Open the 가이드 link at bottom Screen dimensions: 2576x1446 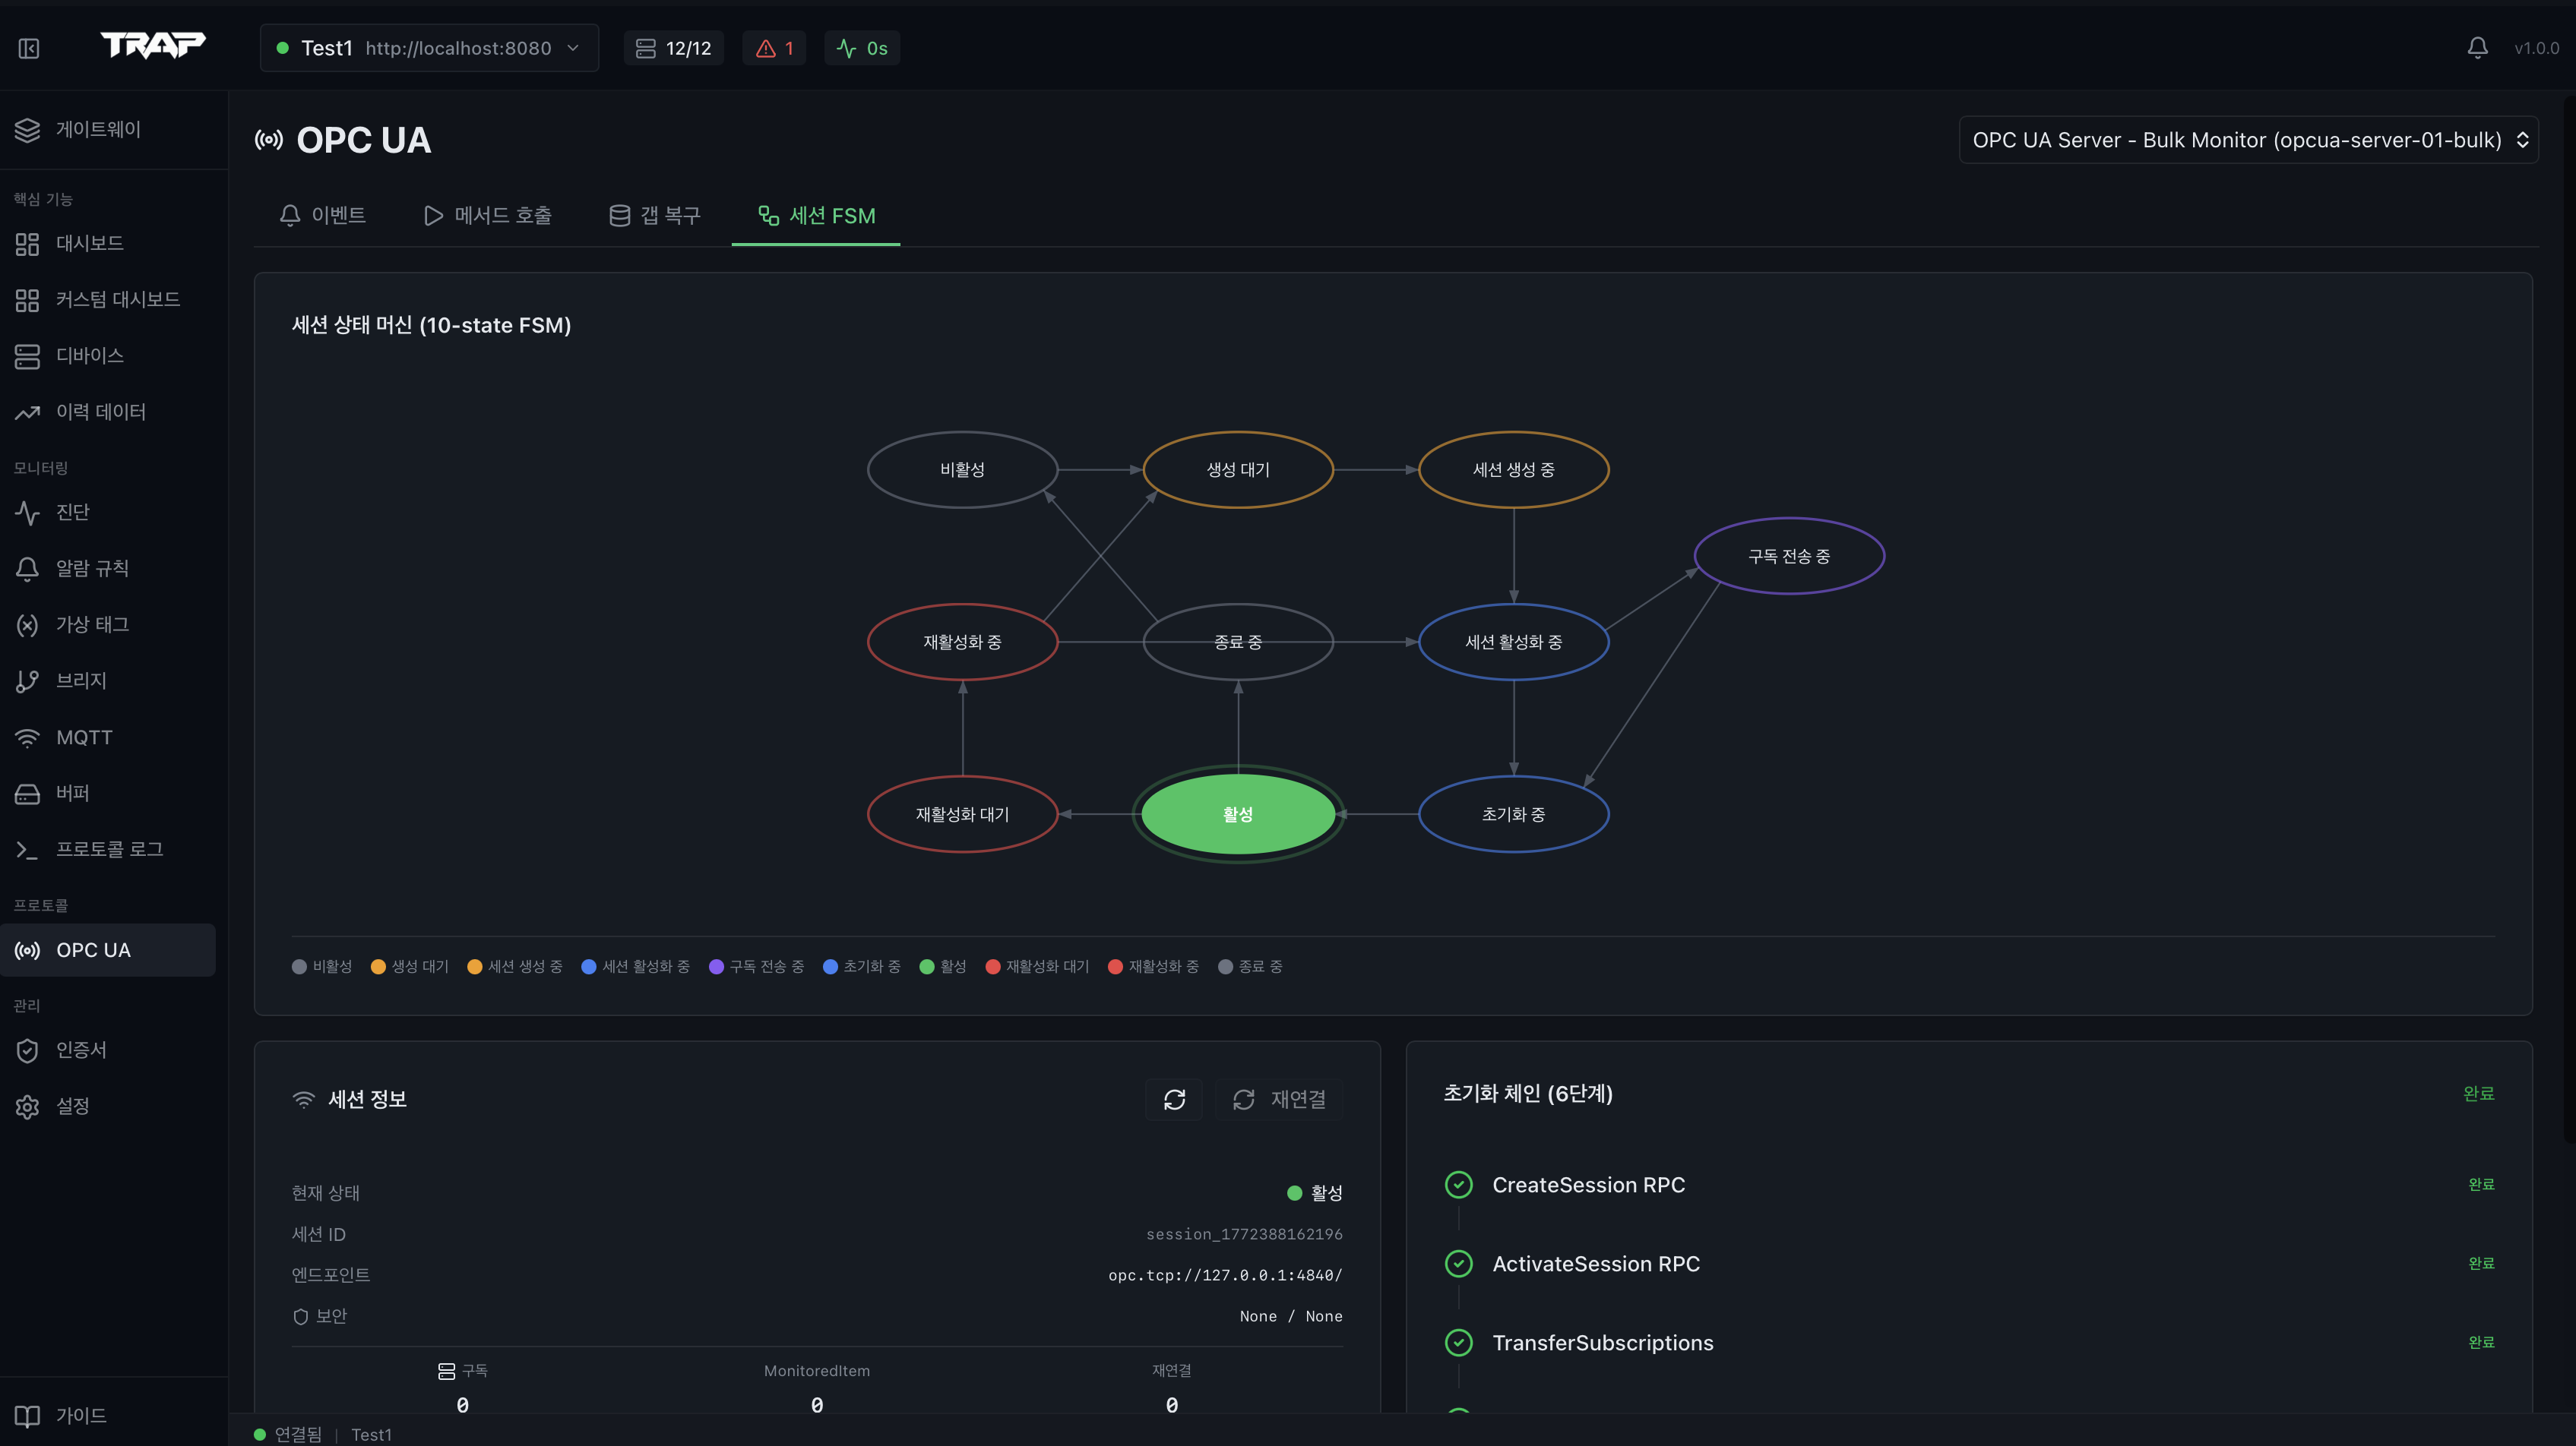click(x=78, y=1415)
